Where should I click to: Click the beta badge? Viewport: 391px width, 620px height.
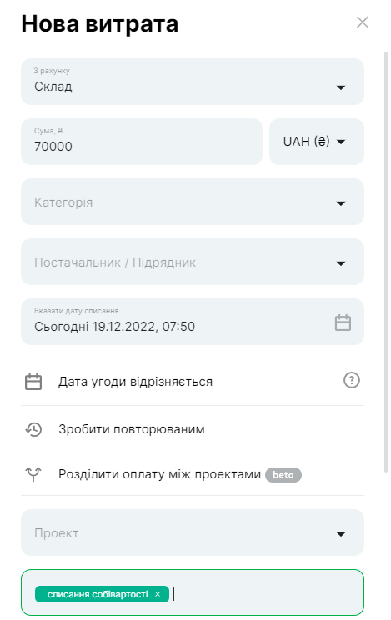point(283,474)
